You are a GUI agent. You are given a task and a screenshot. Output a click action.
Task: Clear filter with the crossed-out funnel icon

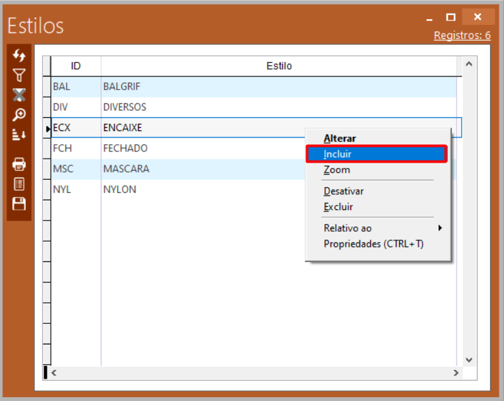19,95
